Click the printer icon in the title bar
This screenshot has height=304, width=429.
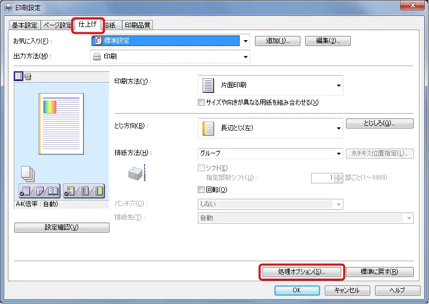pyautogui.click(x=8, y=7)
